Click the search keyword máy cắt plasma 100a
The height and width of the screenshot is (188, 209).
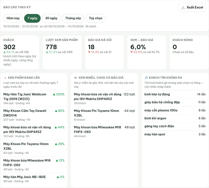tap(161, 110)
